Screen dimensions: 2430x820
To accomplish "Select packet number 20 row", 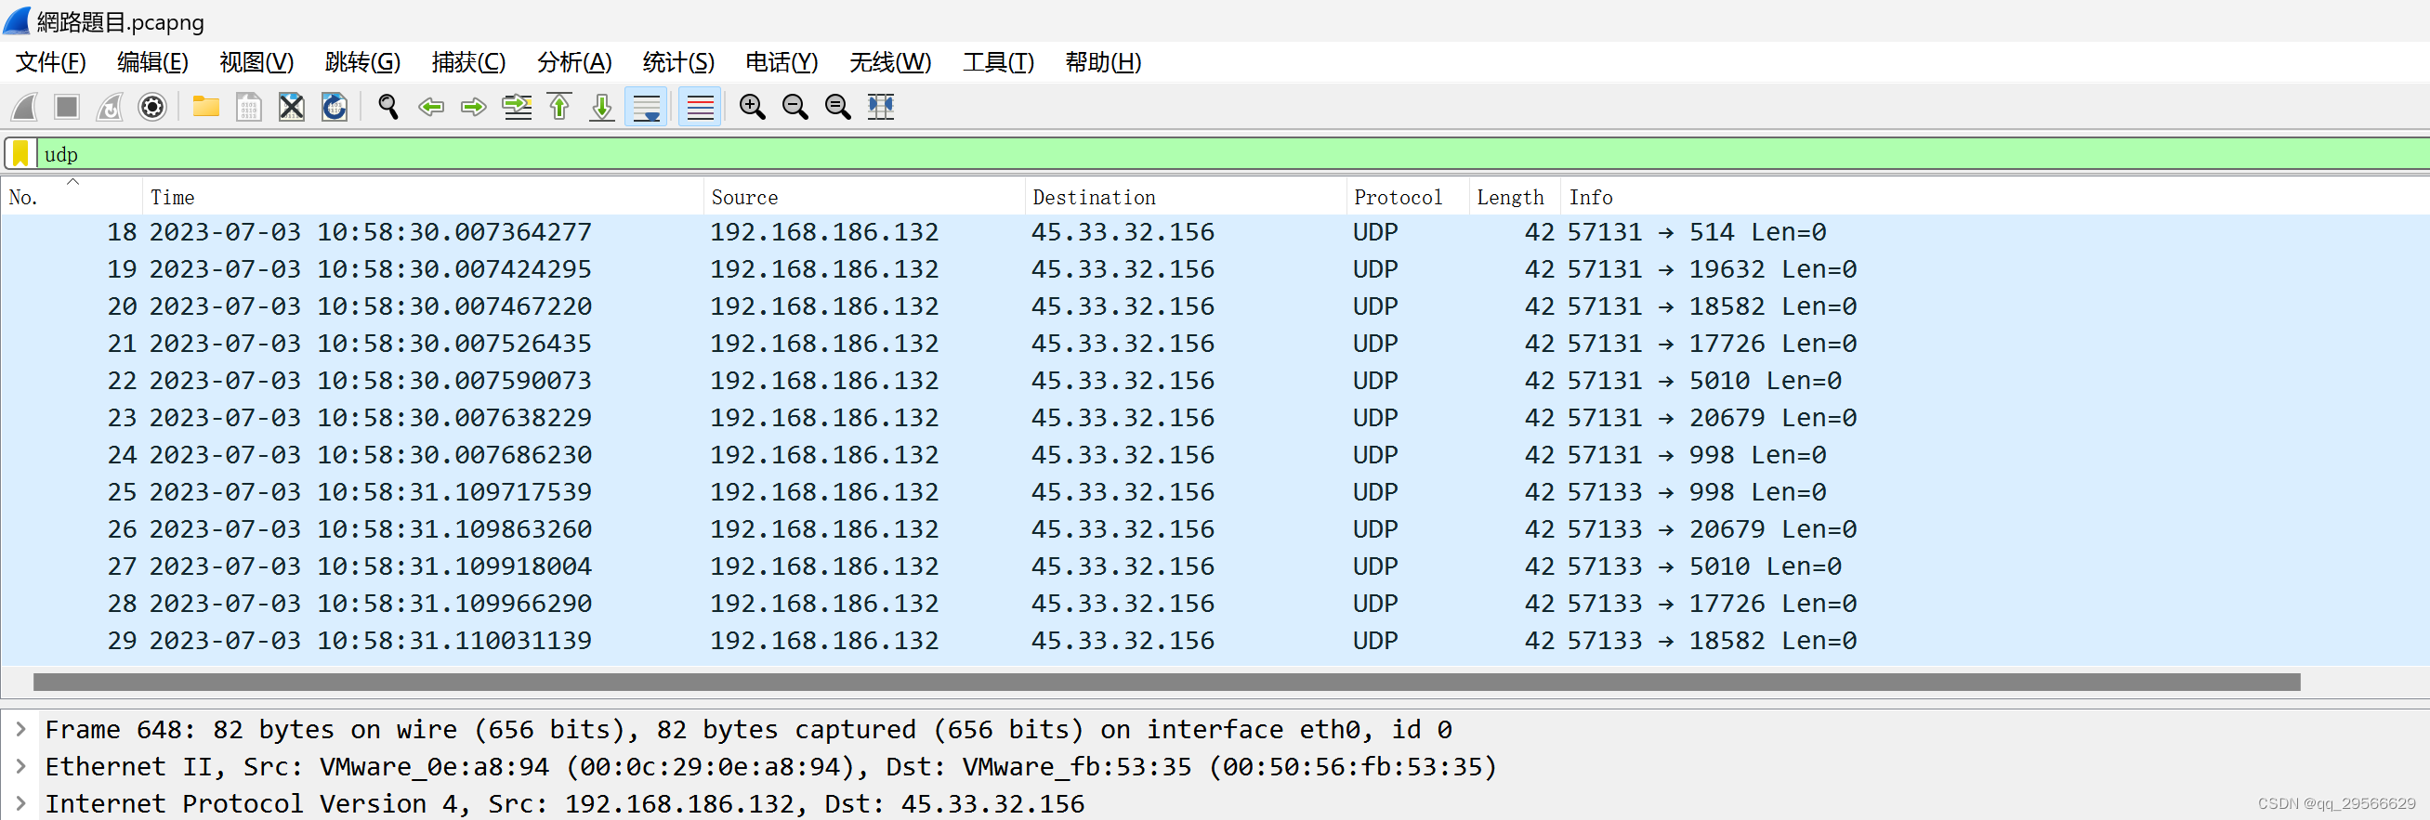I will pos(1215,306).
